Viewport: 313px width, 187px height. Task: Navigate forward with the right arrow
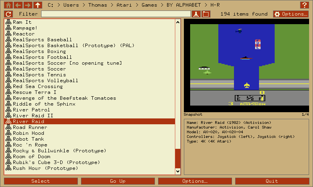coord(28,5)
